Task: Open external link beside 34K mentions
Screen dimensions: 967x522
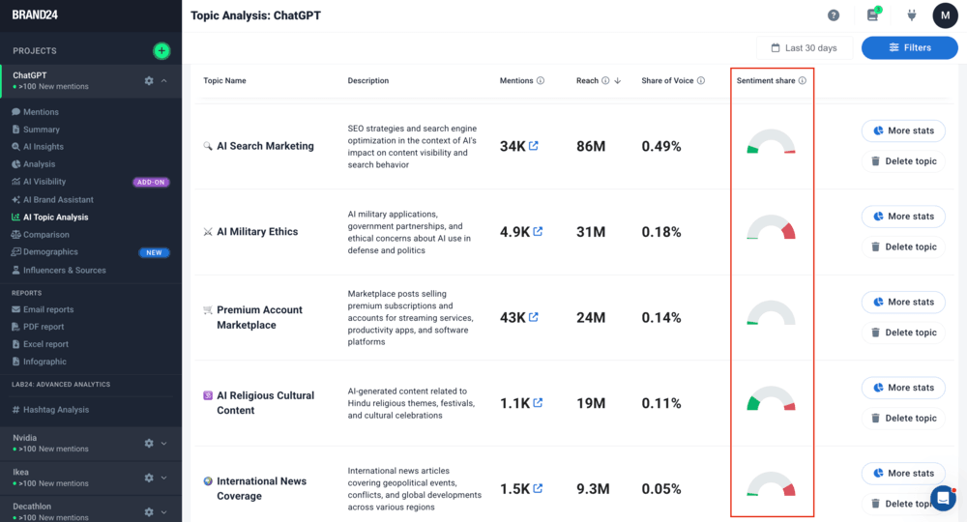Action: tap(534, 146)
